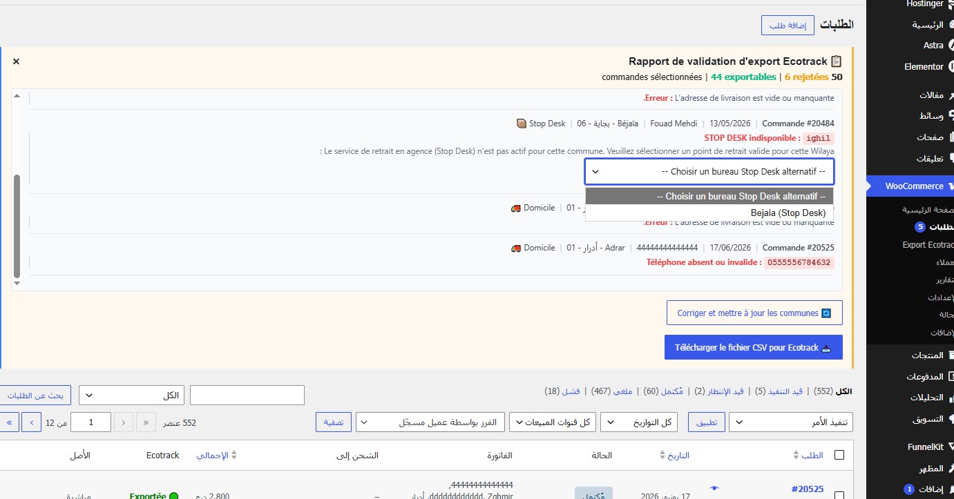Screen dimensions: 954x499
Task: Open the كل قنوات المبيعات dropdown
Action: [552, 422]
